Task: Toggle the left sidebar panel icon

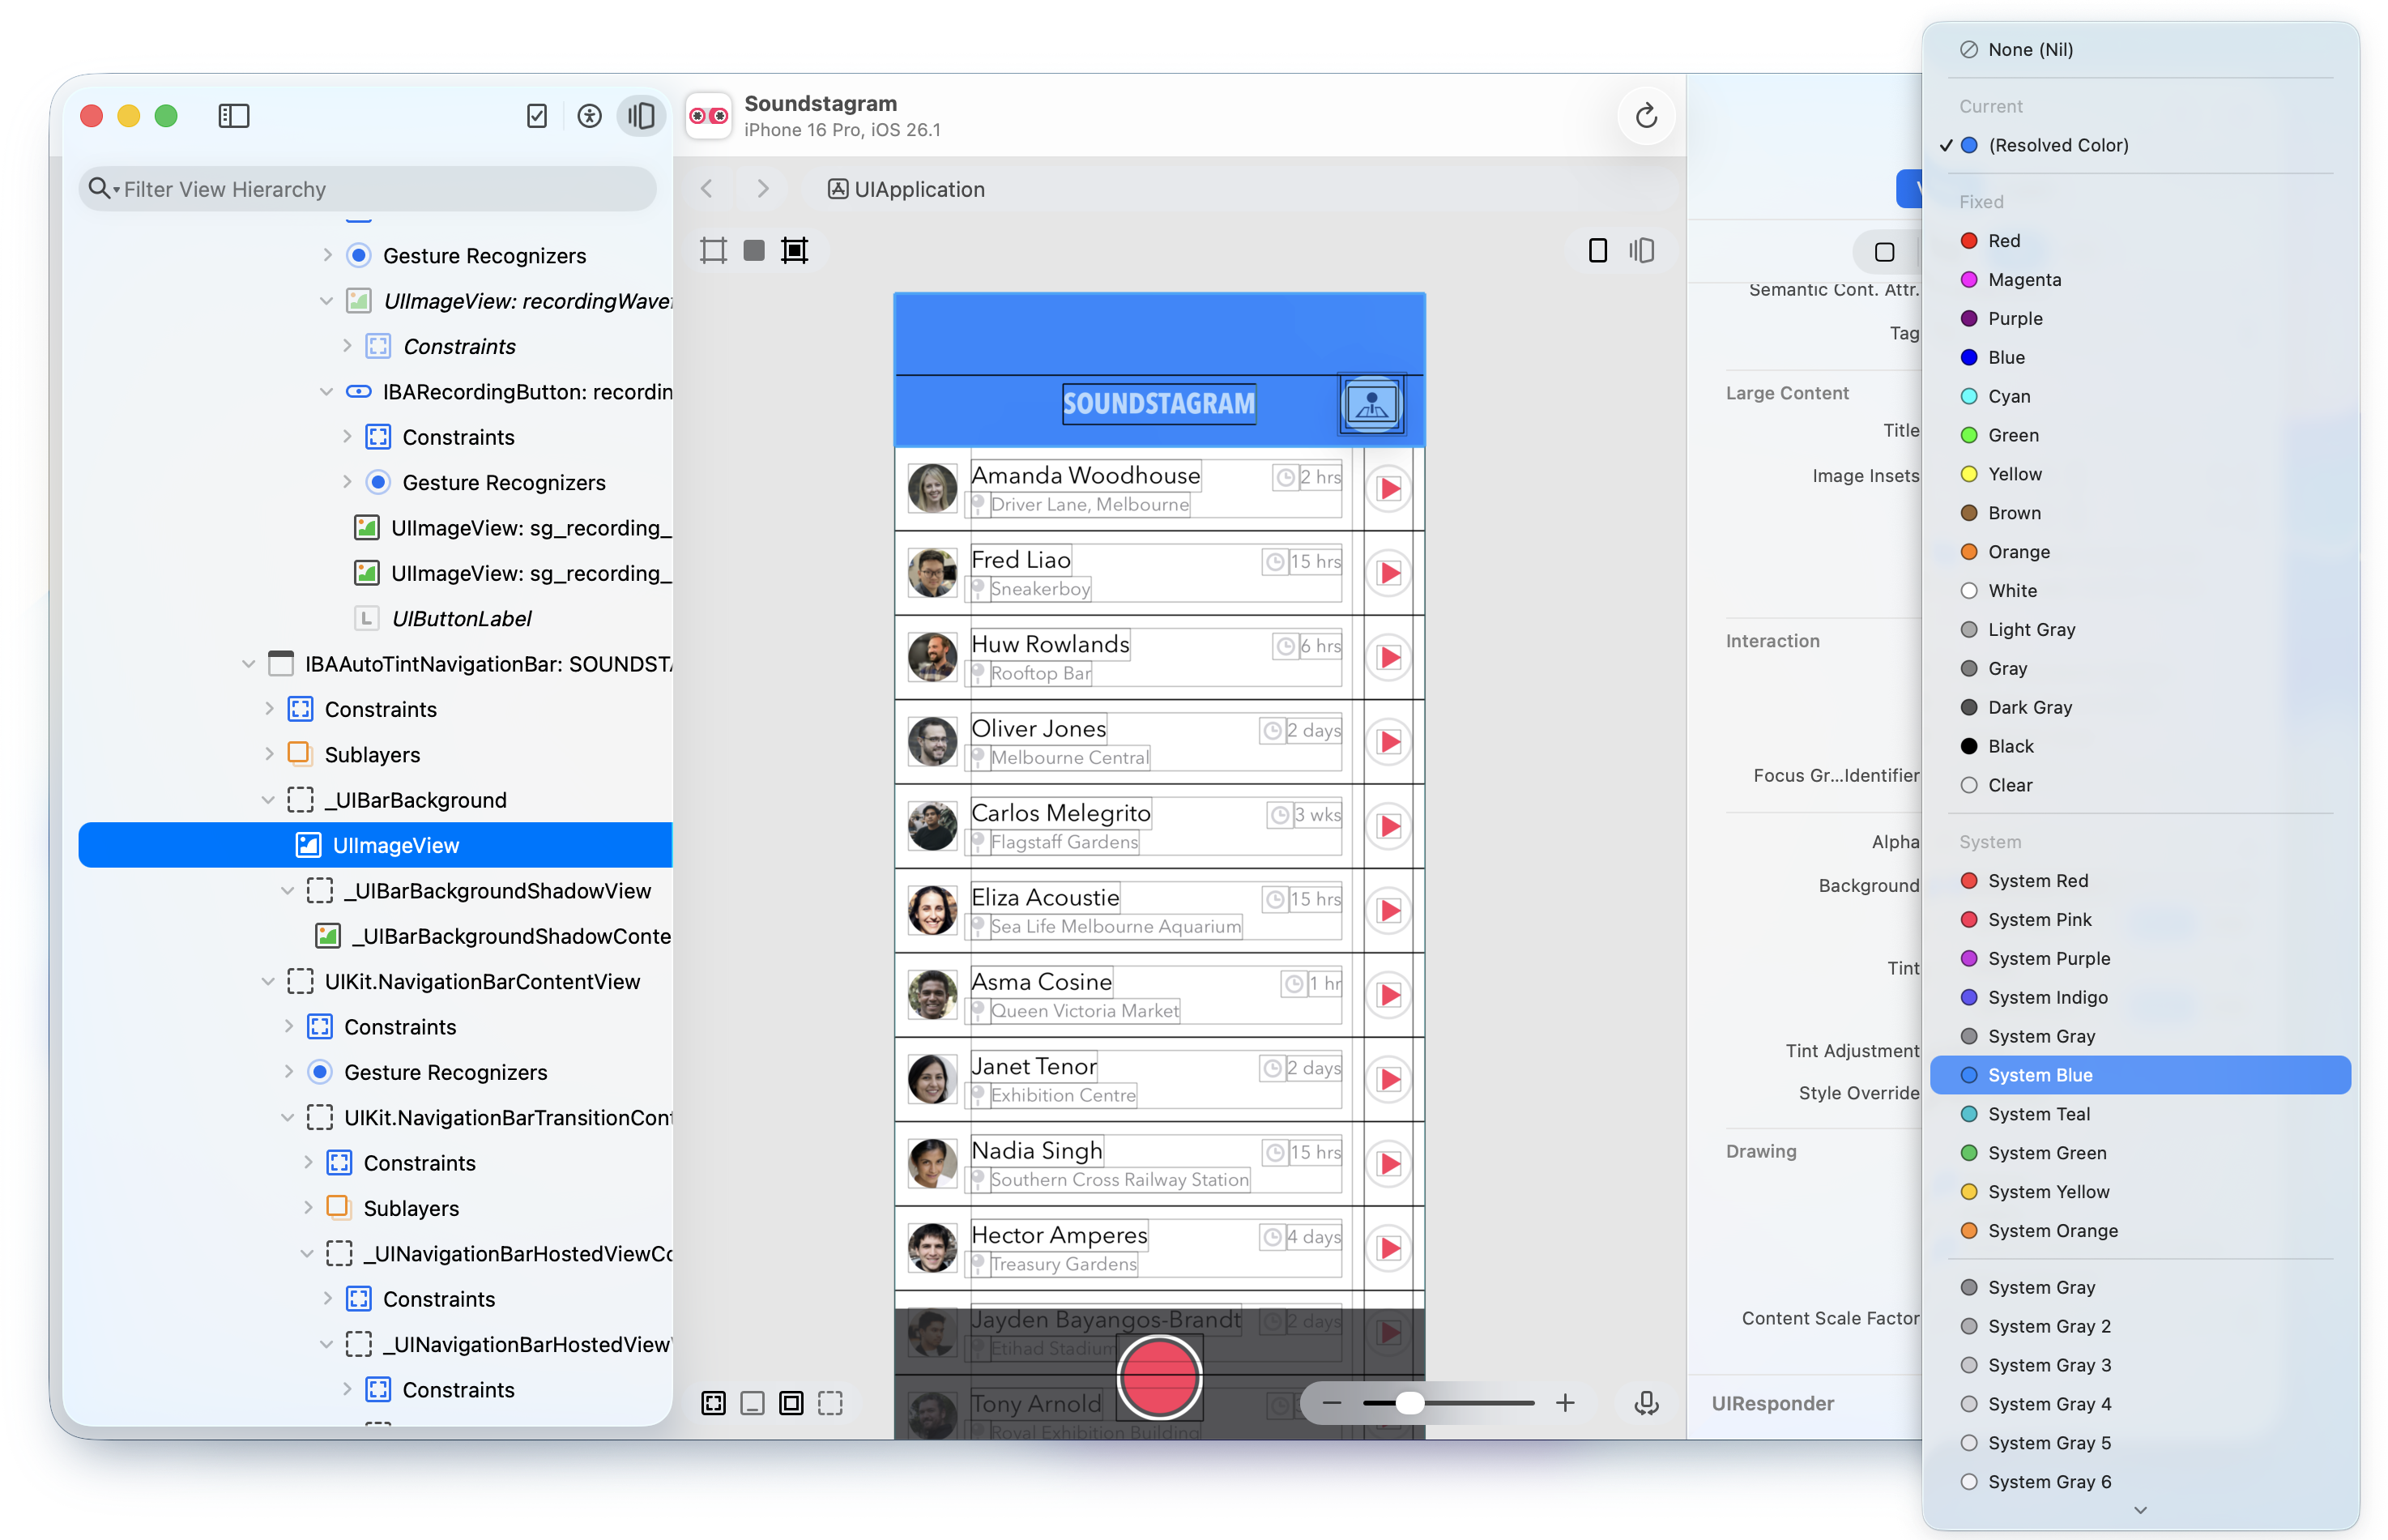Action: (233, 116)
